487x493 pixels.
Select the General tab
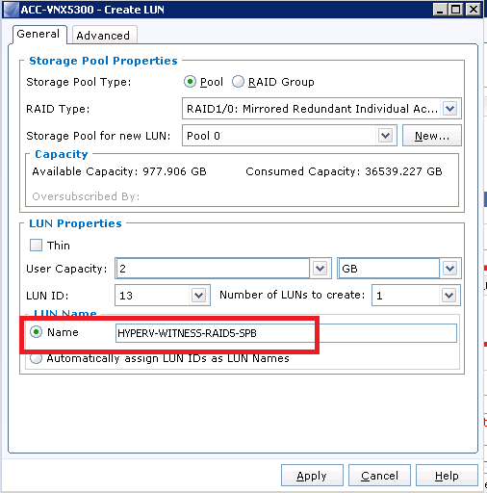pyautogui.click(x=38, y=34)
